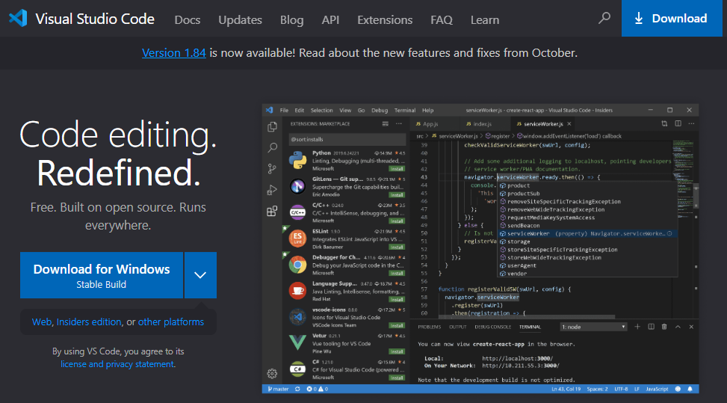Switch to the App.js editor tab

pos(427,124)
